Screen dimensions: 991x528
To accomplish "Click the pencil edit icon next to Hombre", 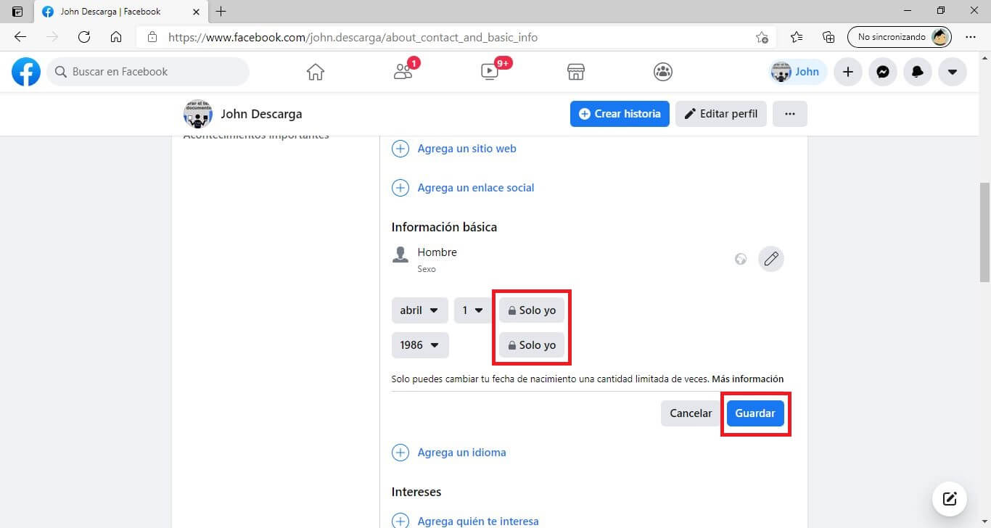I will 771,259.
